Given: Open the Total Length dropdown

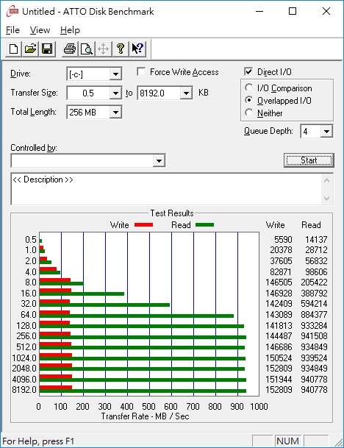Looking at the screenshot, I should pyautogui.click(x=115, y=112).
